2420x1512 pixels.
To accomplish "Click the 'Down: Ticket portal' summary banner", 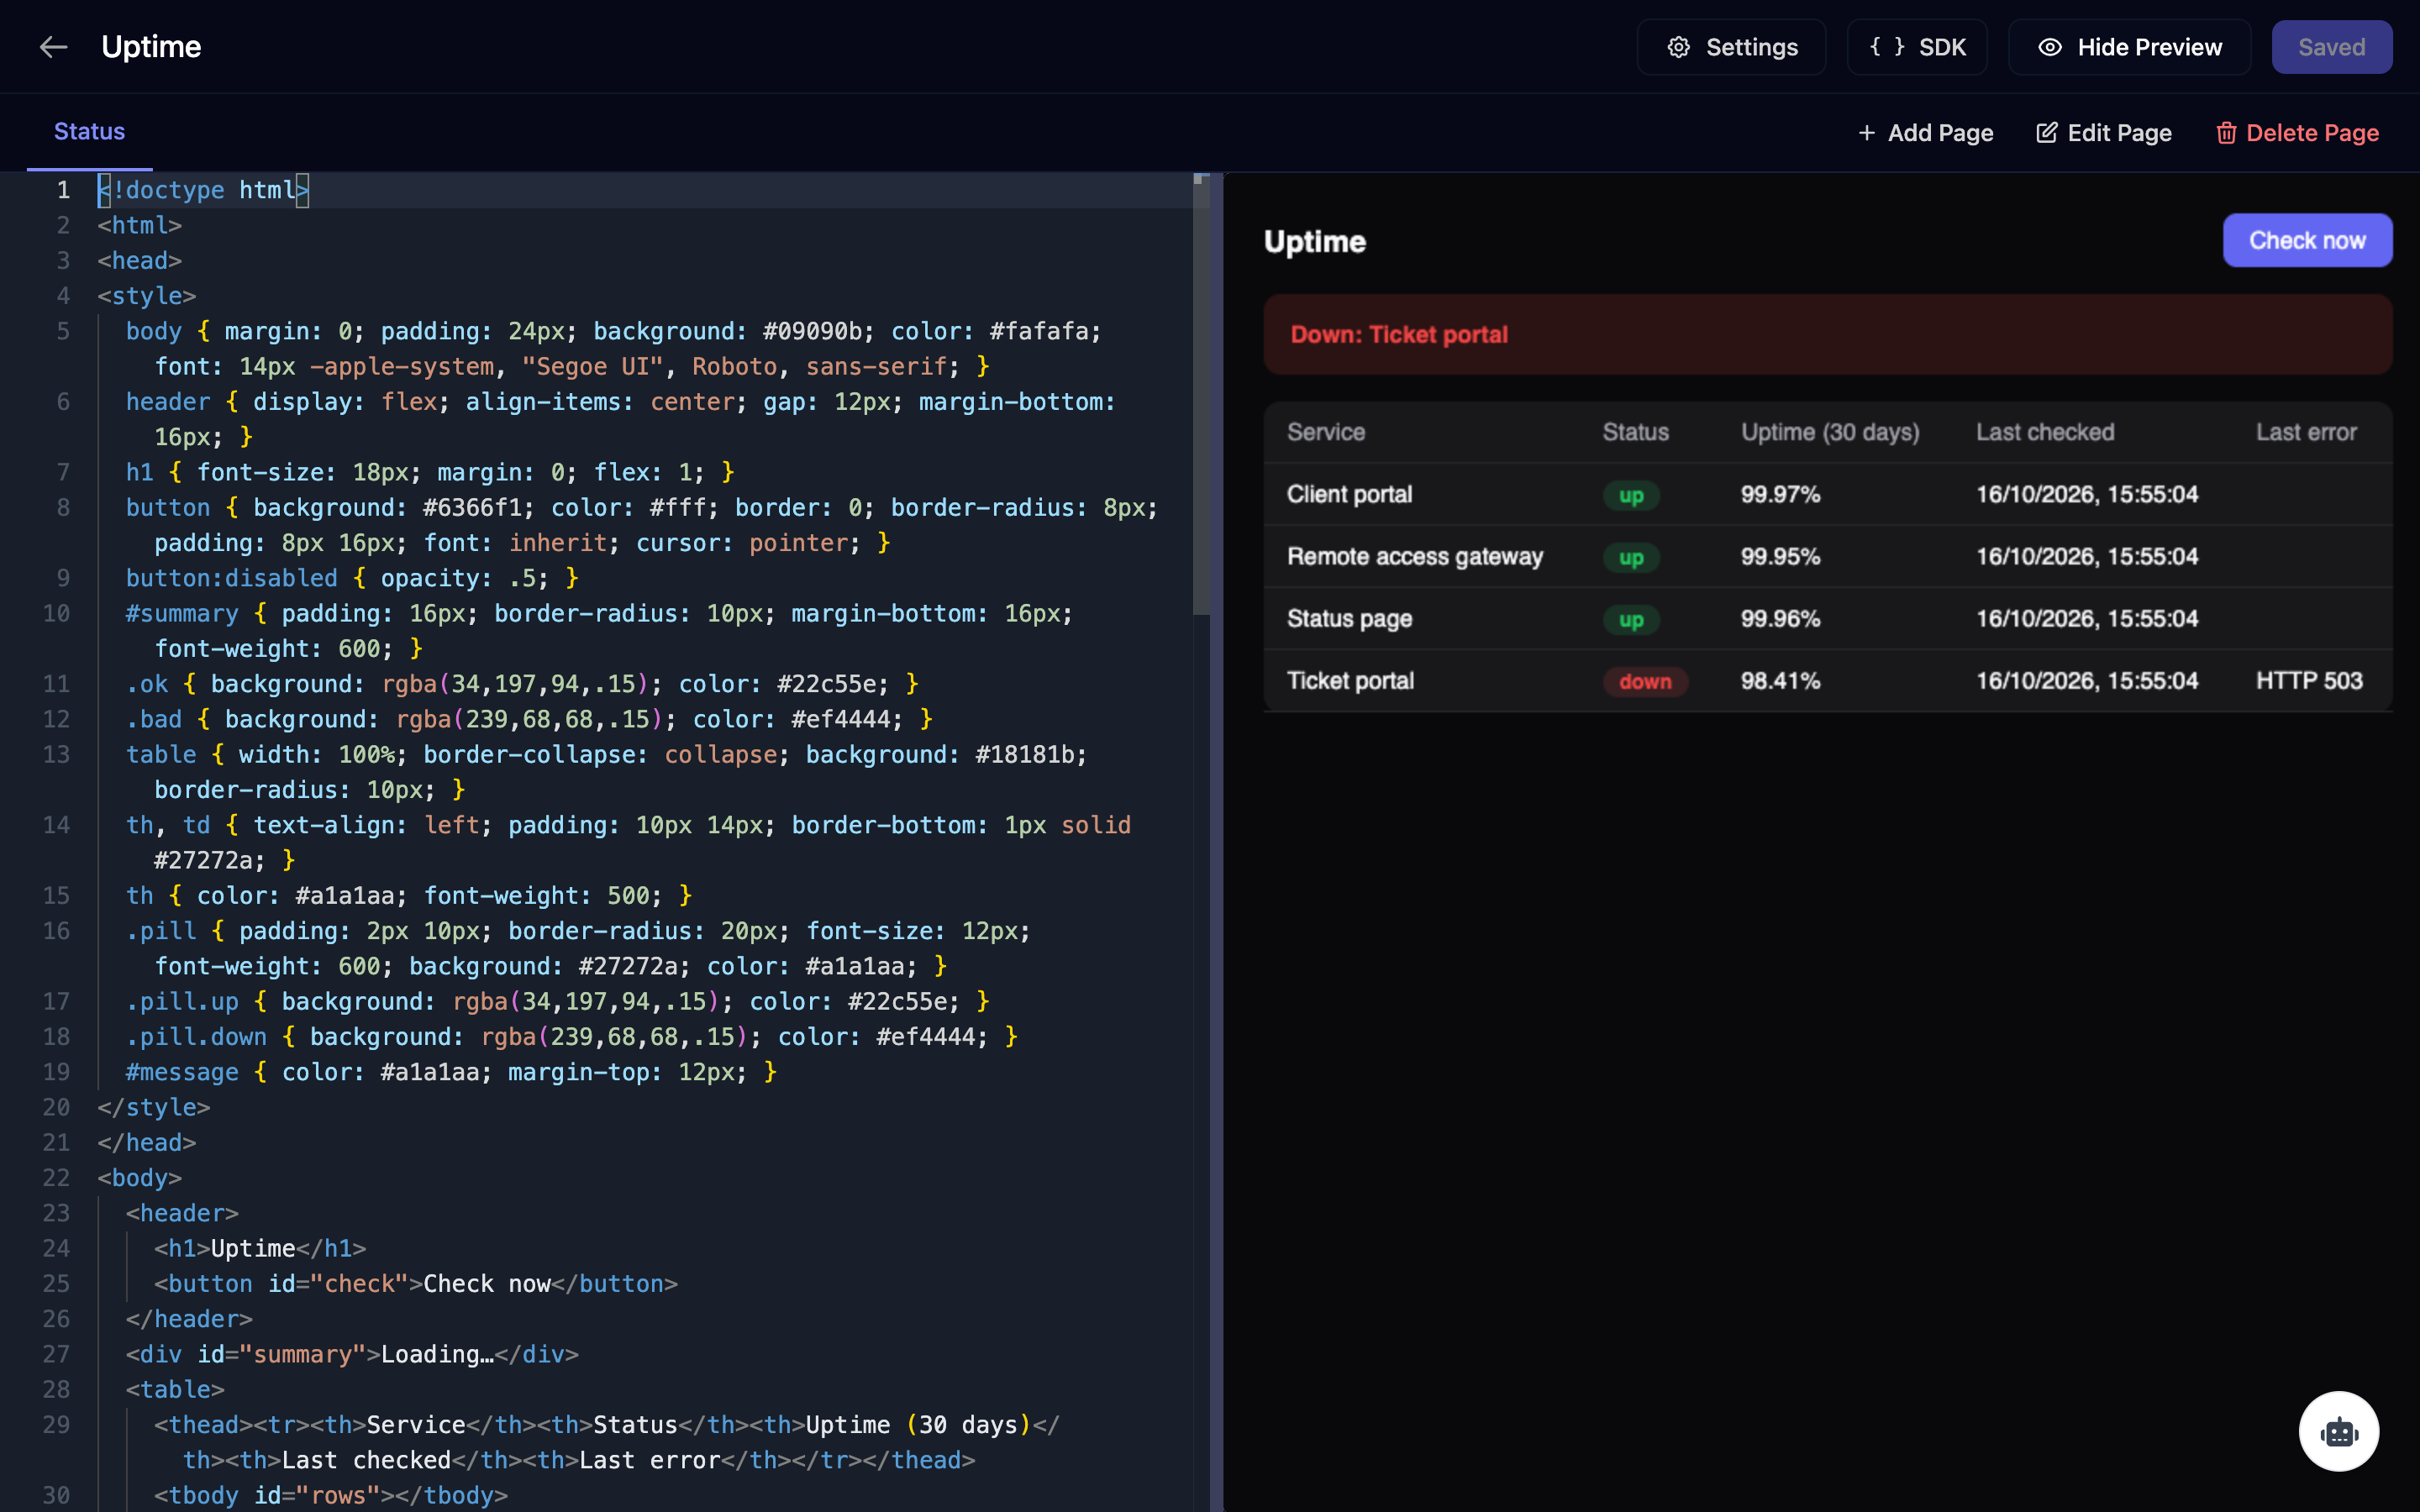I will pyautogui.click(x=1827, y=334).
